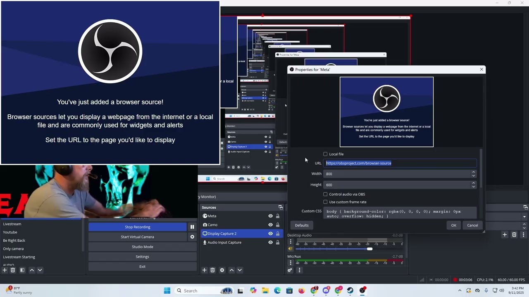The width and height of the screenshot is (529, 297).
Task: Click the Custom CSS text box
Action: pyautogui.click(x=400, y=213)
